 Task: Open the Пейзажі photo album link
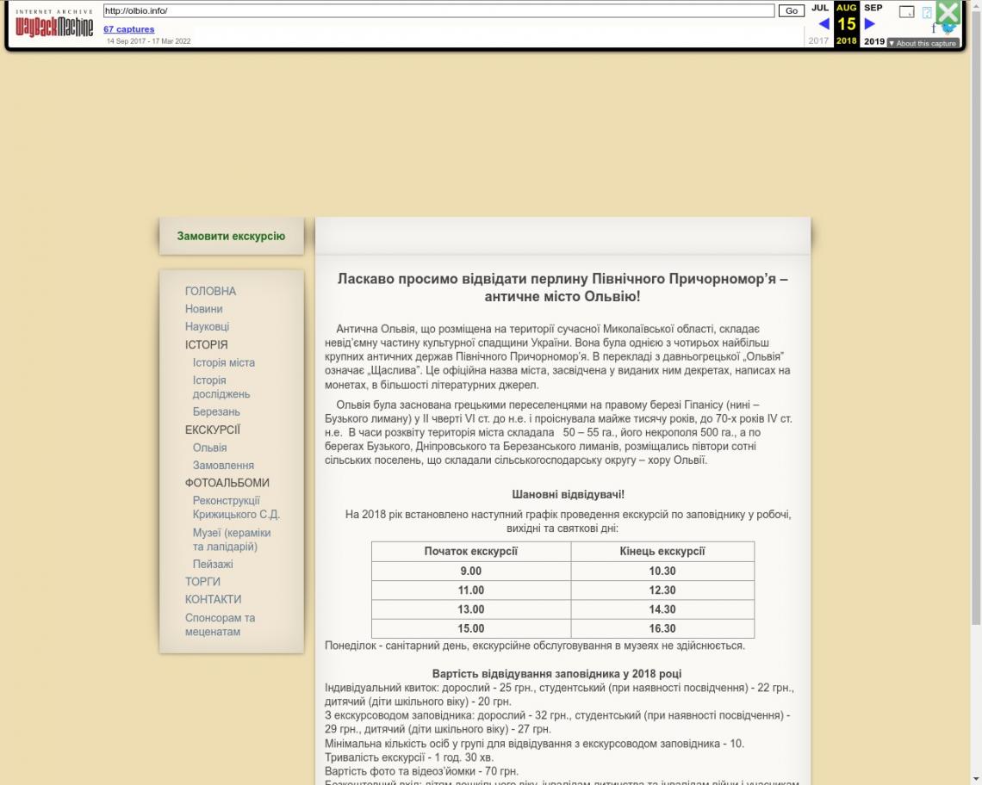[212, 564]
